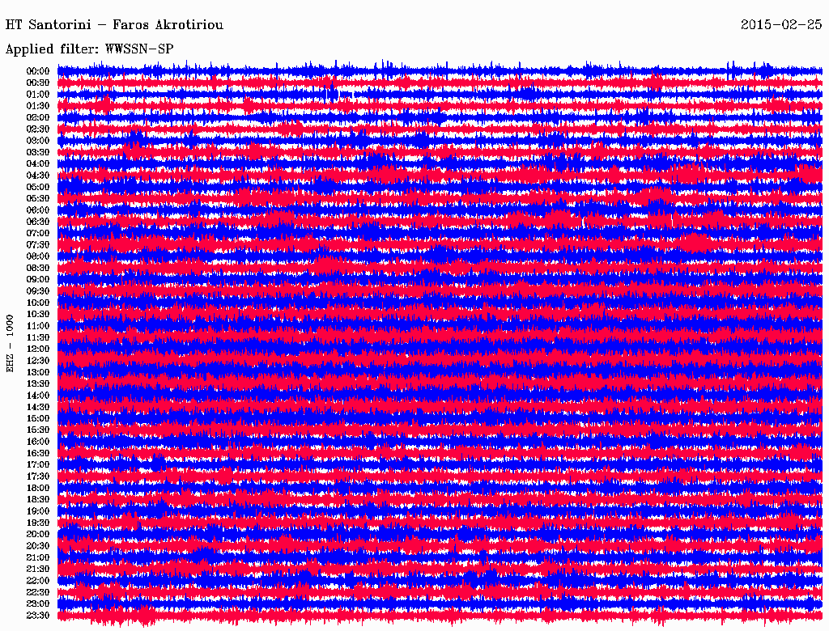Click the 03:00 time marker
The height and width of the screenshot is (631, 829).
38,141
